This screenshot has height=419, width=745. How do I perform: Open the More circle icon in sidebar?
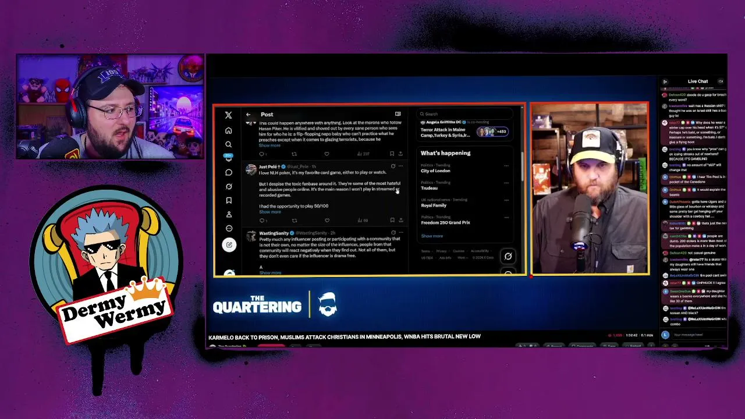(228, 228)
